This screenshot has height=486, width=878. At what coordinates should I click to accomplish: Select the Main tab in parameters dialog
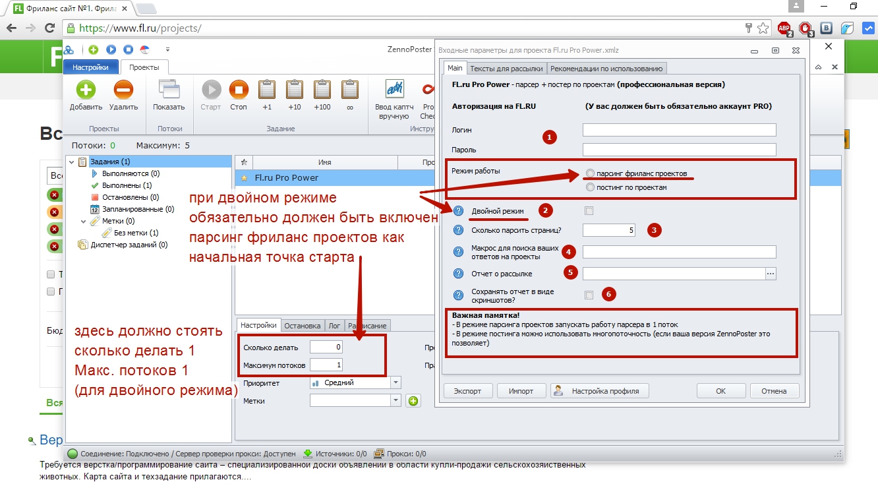pos(455,68)
